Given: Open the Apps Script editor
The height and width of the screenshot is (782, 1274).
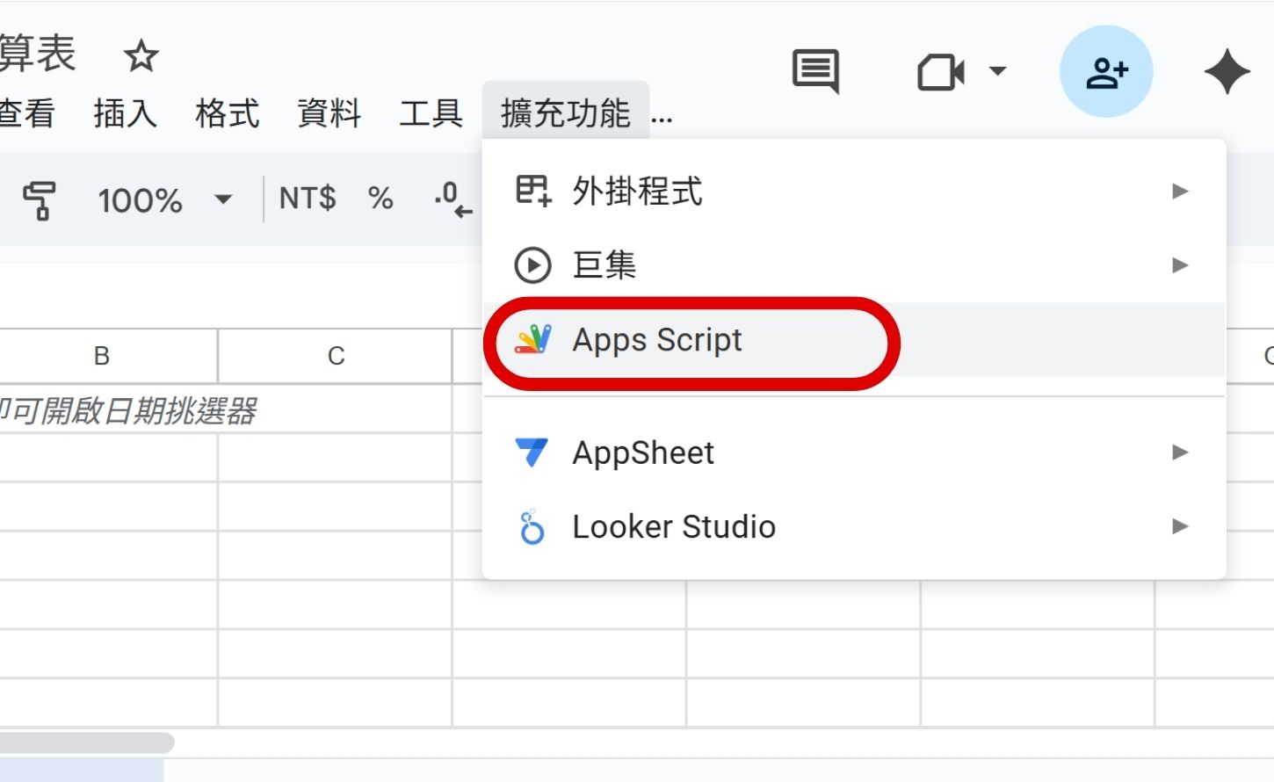Looking at the screenshot, I should point(656,341).
